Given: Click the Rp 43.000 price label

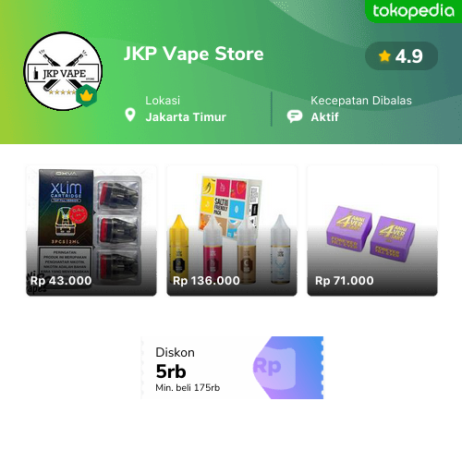Looking at the screenshot, I should pyautogui.click(x=61, y=281).
